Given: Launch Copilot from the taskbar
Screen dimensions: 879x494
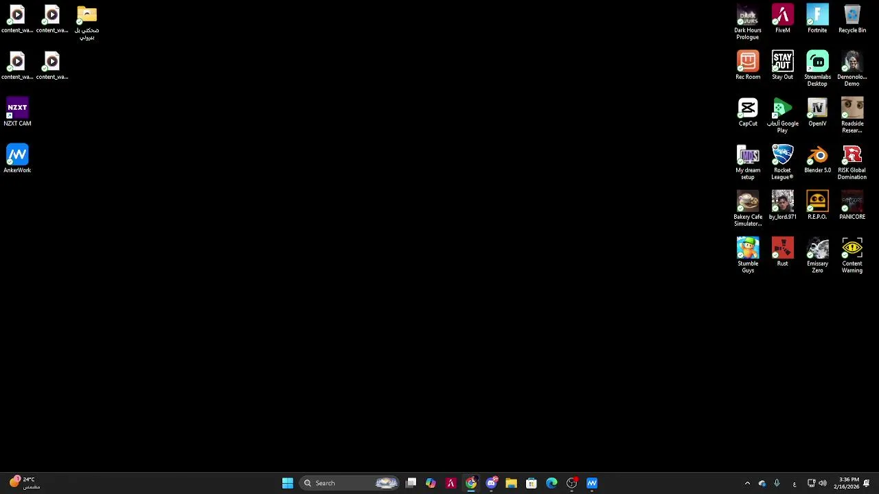Looking at the screenshot, I should click(x=431, y=483).
